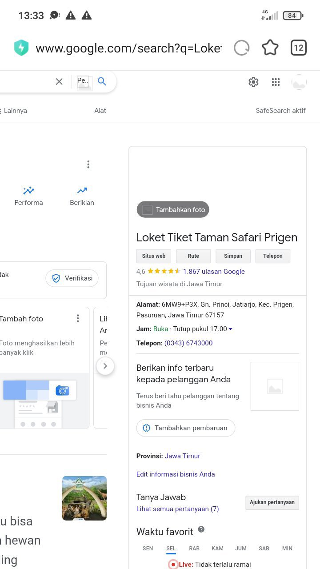The height and width of the screenshot is (569, 320).
Task: Open the three-dot menu on Tambah foto card
Action: [x=78, y=318]
